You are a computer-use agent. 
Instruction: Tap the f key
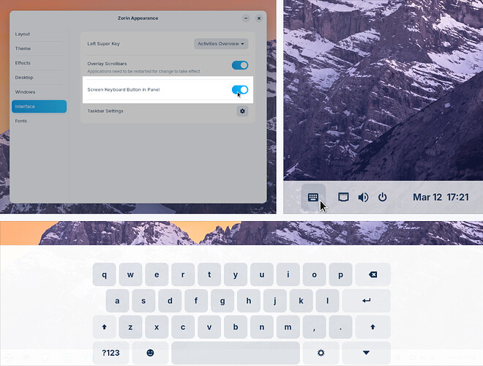click(196, 301)
